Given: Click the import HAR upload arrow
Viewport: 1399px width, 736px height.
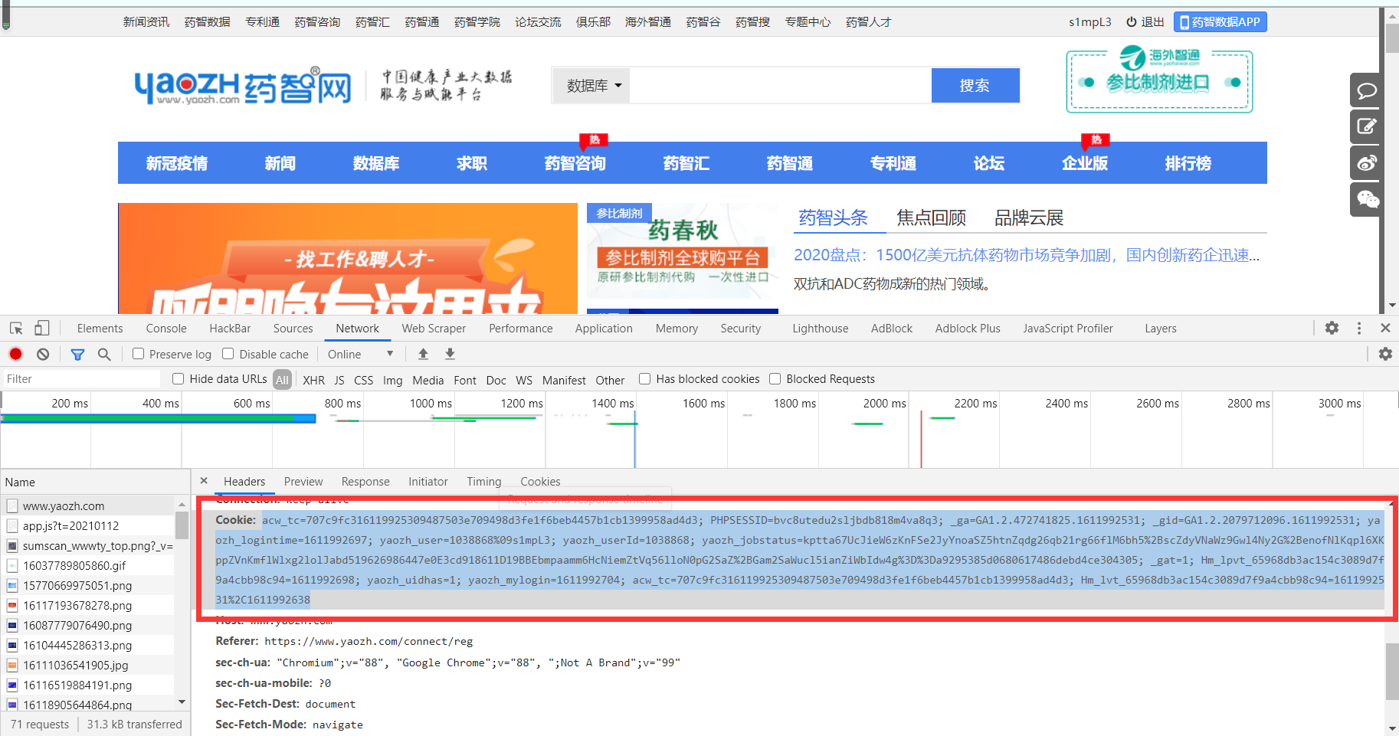Looking at the screenshot, I should point(423,354).
